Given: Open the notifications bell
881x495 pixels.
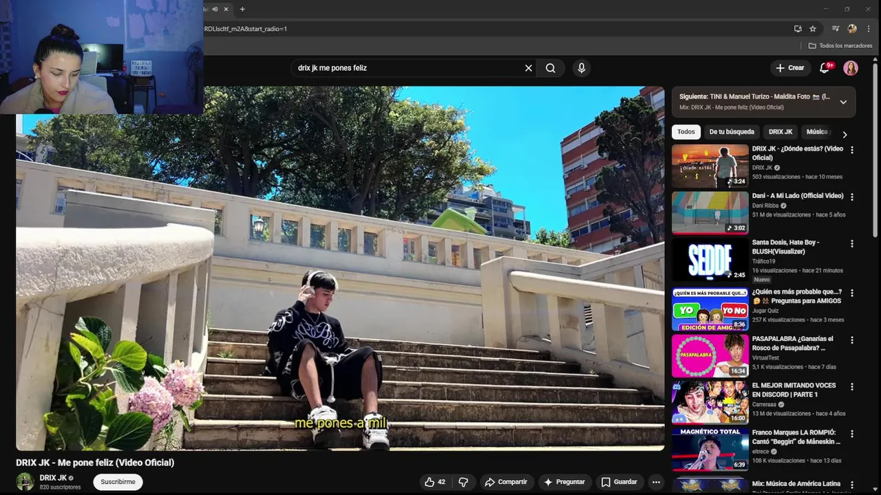Looking at the screenshot, I should [x=825, y=68].
